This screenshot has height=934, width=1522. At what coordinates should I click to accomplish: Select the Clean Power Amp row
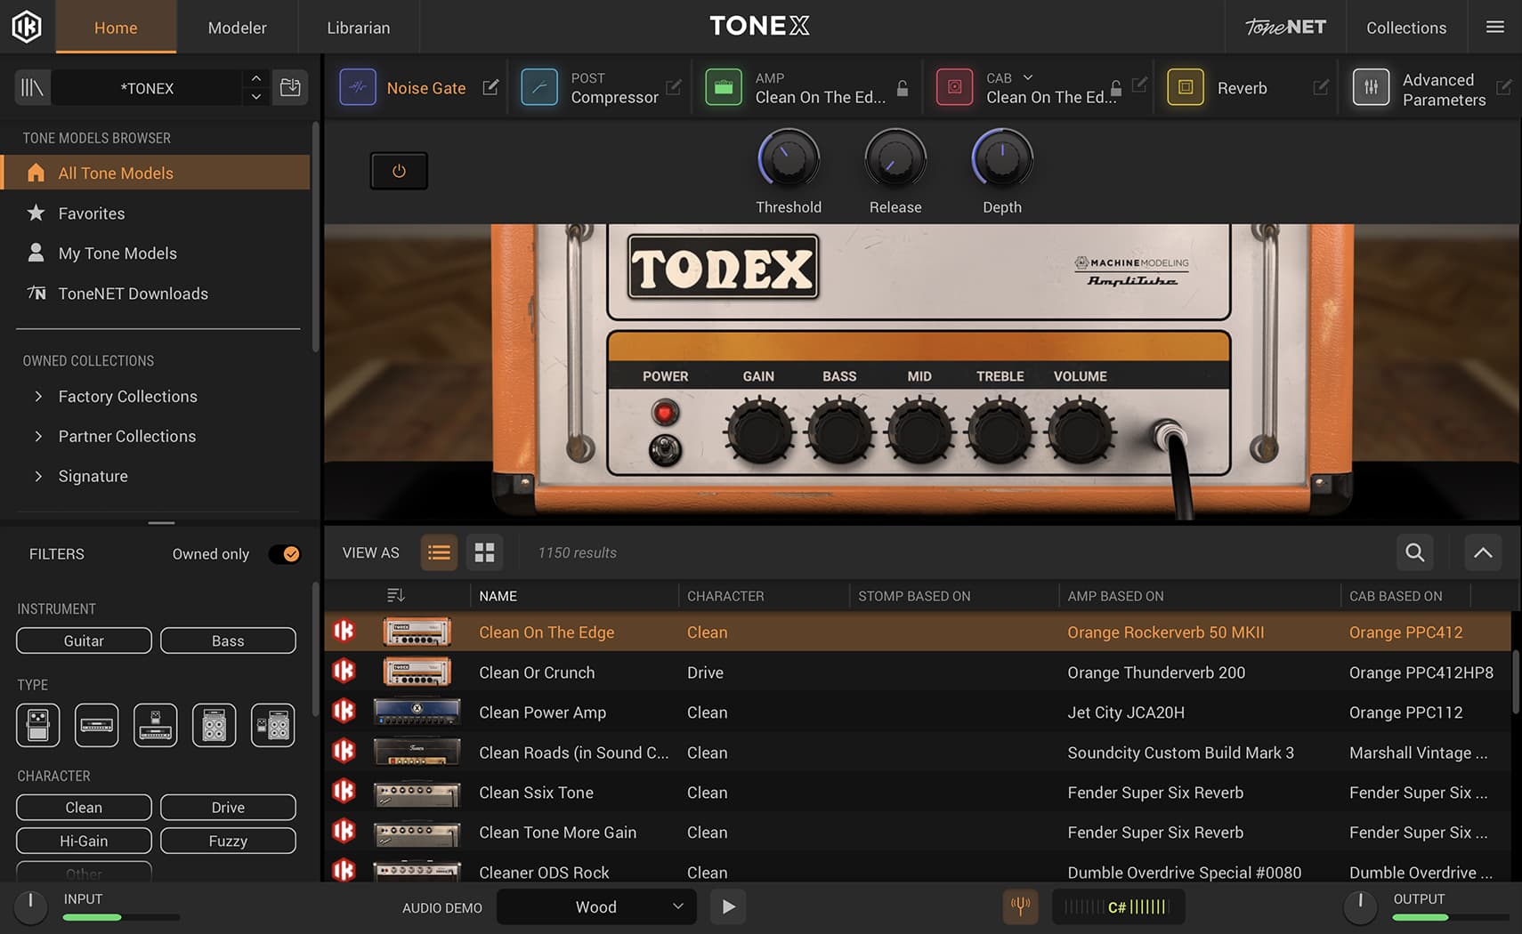542,713
